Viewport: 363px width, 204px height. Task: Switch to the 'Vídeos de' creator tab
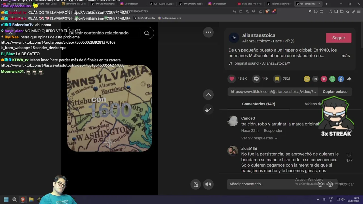coord(313,104)
